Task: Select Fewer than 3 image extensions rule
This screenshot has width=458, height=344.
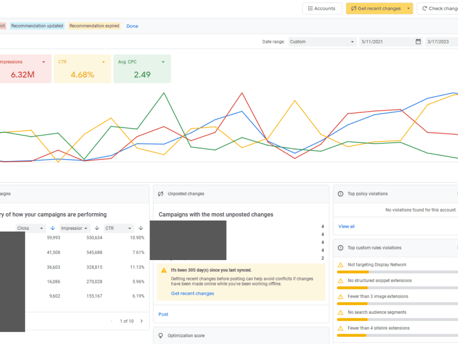Action: [378, 296]
